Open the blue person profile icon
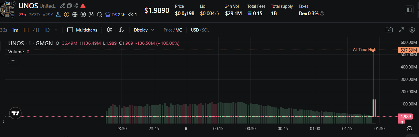Image resolution: width=419 pixels, height=137 pixels. pos(58,14)
